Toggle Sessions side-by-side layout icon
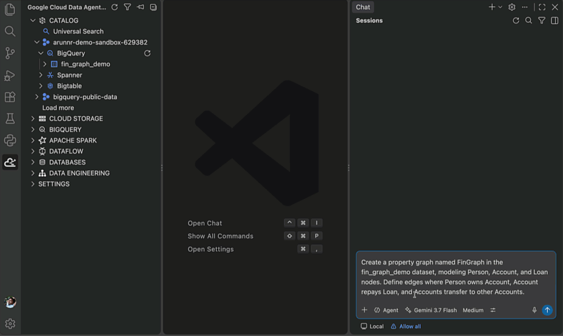The height and width of the screenshot is (336, 563). (555, 21)
